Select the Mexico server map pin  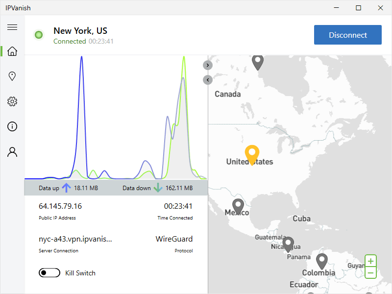238,206
